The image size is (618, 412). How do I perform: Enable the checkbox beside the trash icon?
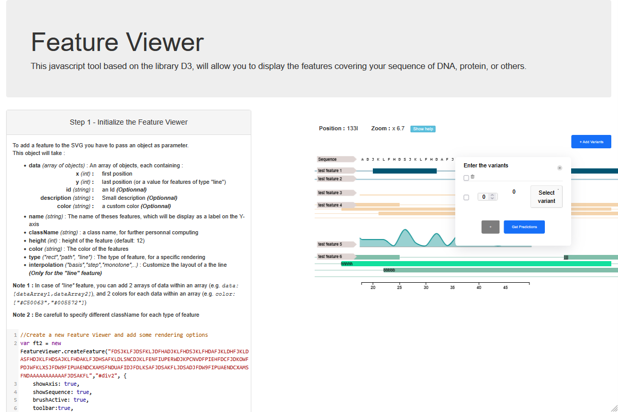click(466, 177)
